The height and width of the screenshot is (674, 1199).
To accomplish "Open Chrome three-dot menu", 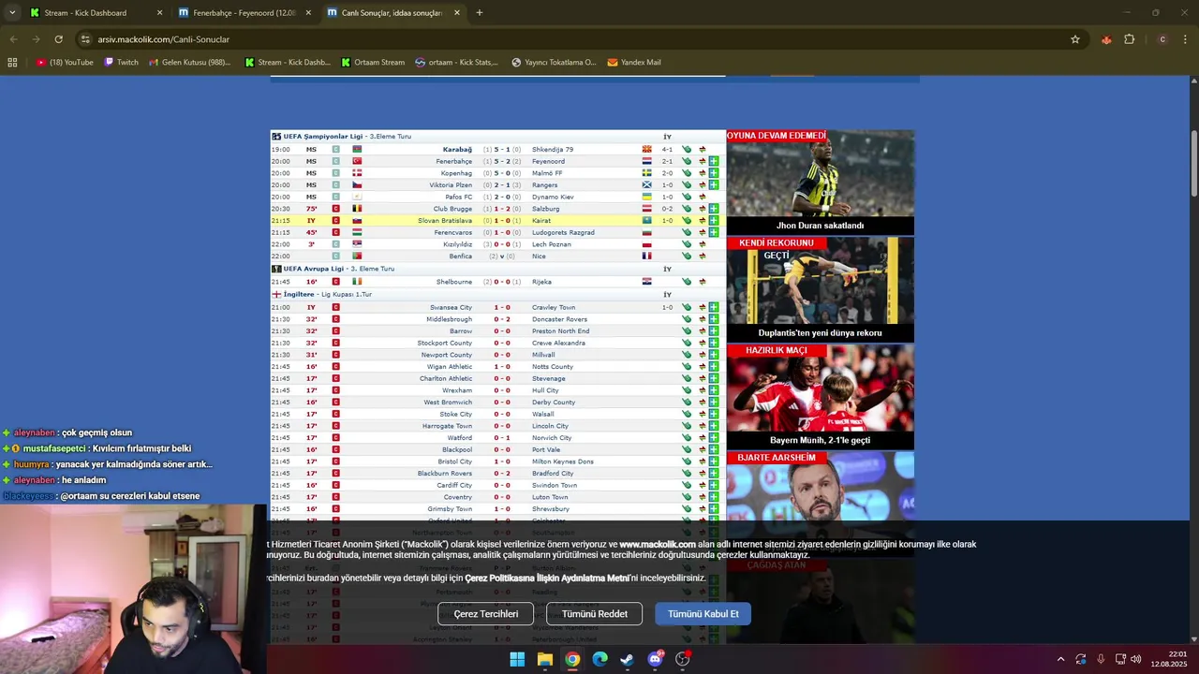I will [x=1186, y=39].
